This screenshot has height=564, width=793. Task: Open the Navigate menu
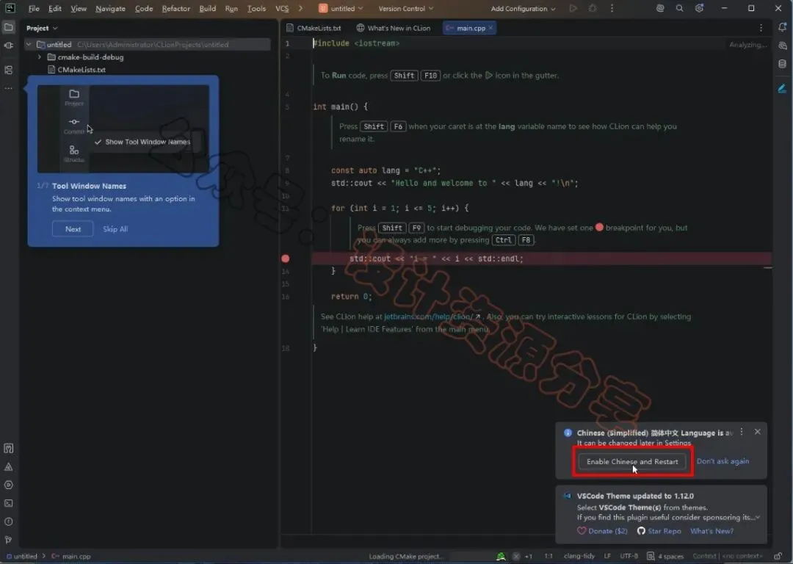click(110, 9)
